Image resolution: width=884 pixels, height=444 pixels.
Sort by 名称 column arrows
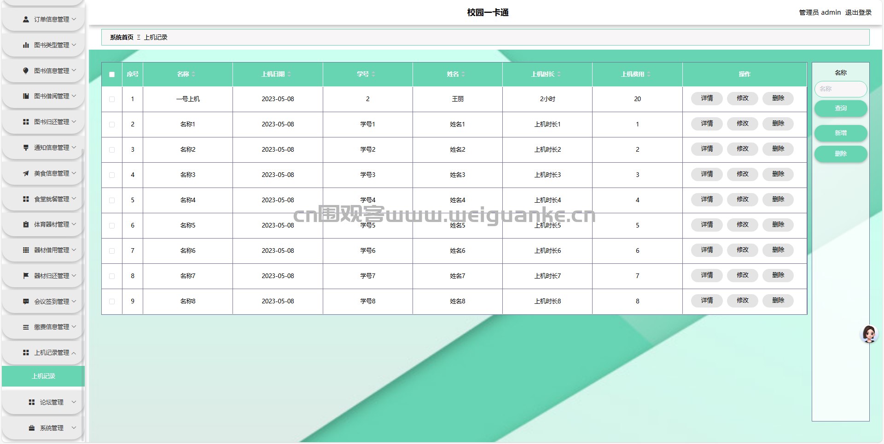193,74
